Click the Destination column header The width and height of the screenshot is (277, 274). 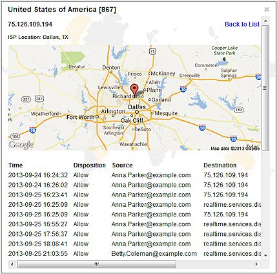(220, 165)
